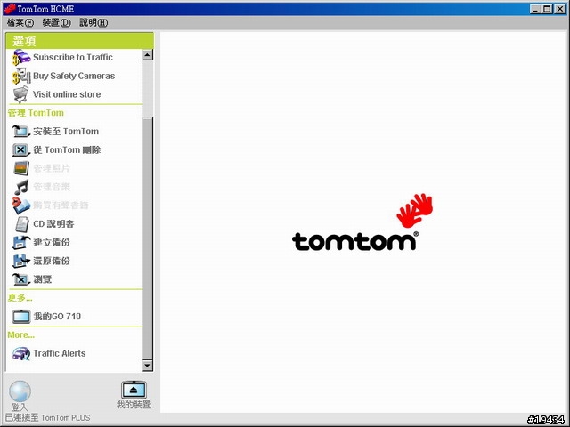Click the 更多... section heading
Viewport: 570px width, 427px height.
[20, 298]
